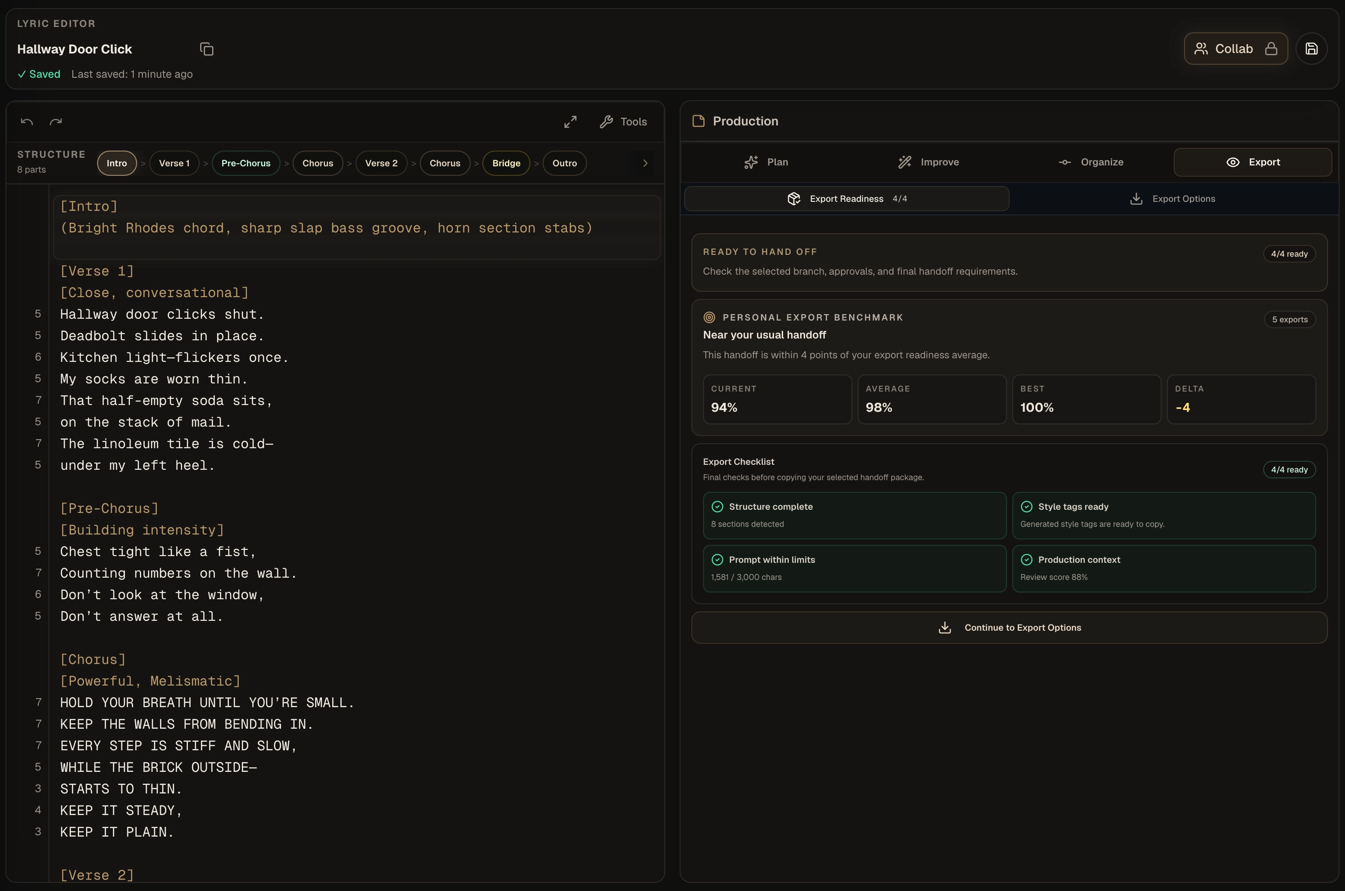
Task: Click the Style tags ready checklist item
Action: [x=1164, y=515]
